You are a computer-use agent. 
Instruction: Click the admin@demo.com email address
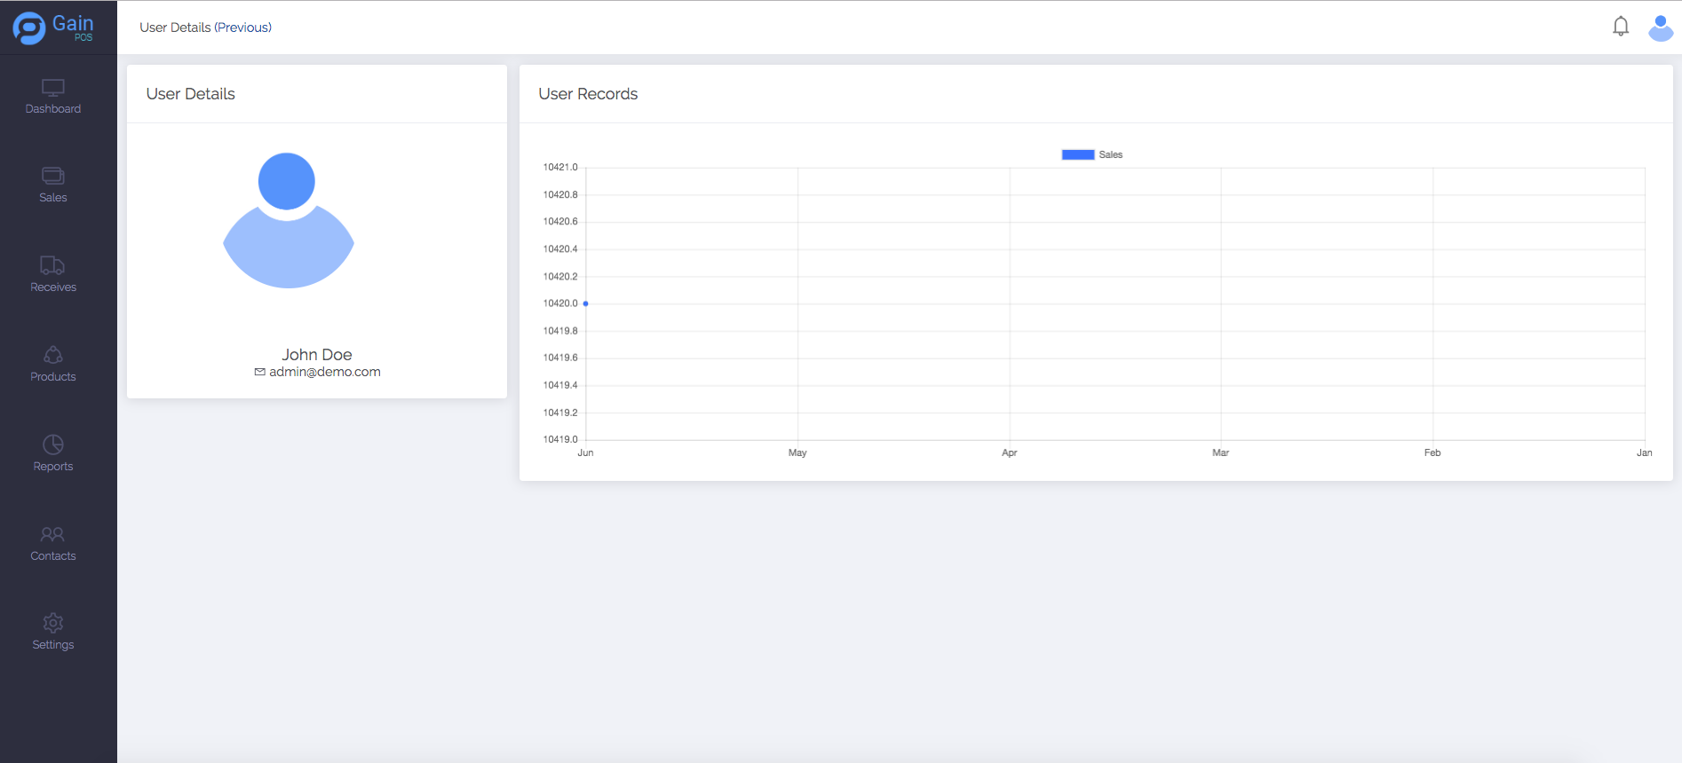point(325,372)
